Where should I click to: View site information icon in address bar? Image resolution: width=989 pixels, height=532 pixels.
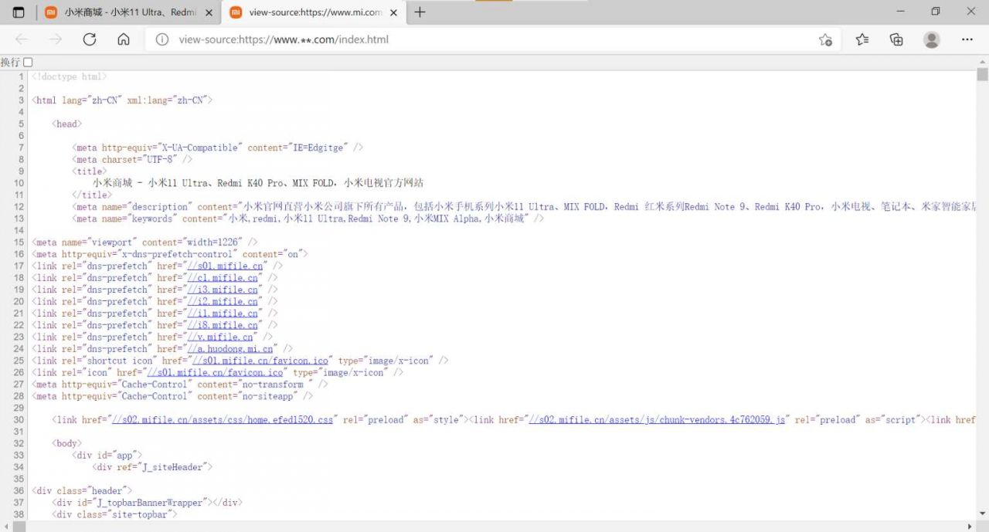[x=162, y=39]
